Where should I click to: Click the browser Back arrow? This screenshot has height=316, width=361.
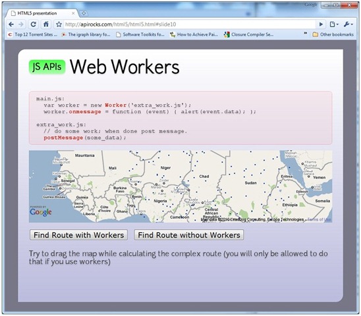pos(11,24)
